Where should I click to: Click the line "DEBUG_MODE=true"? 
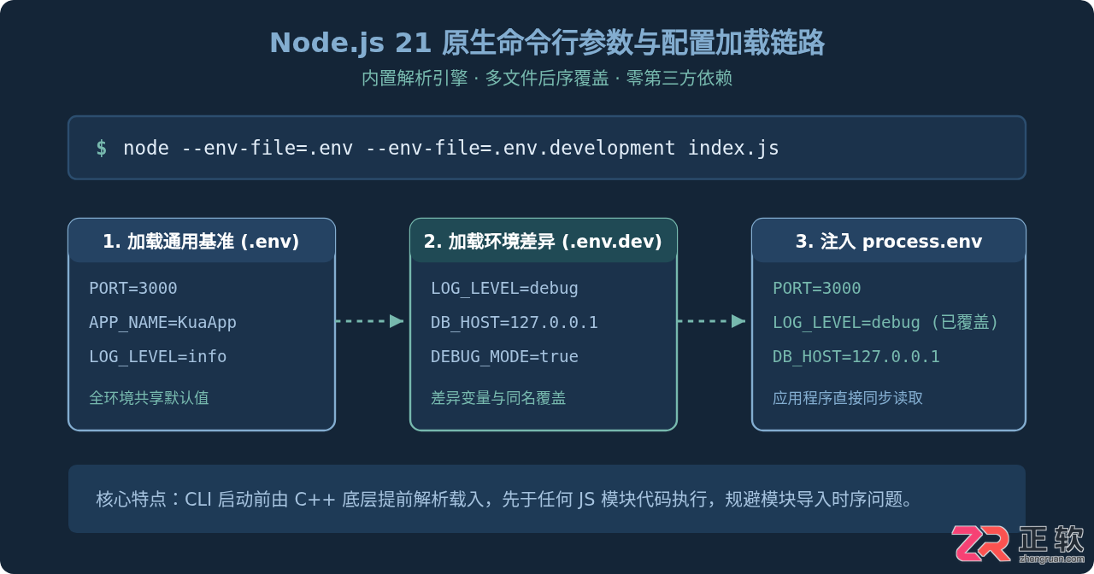[x=504, y=356]
